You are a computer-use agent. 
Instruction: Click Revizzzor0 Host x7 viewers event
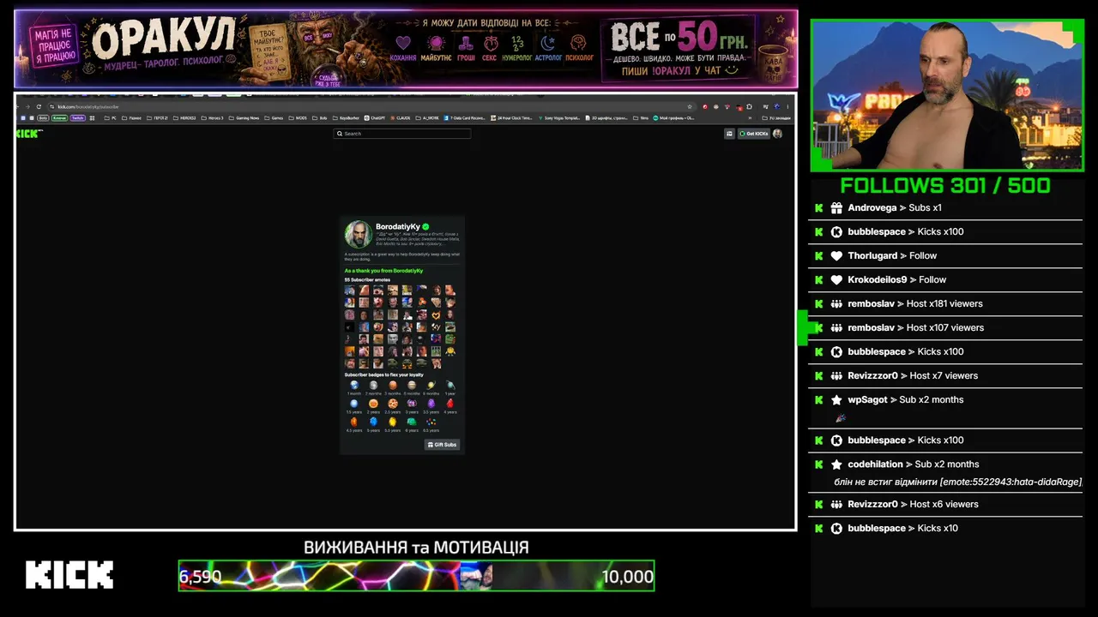[x=945, y=375]
